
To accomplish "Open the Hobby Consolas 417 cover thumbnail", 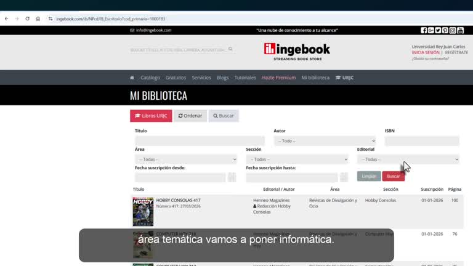I will (x=143, y=212).
